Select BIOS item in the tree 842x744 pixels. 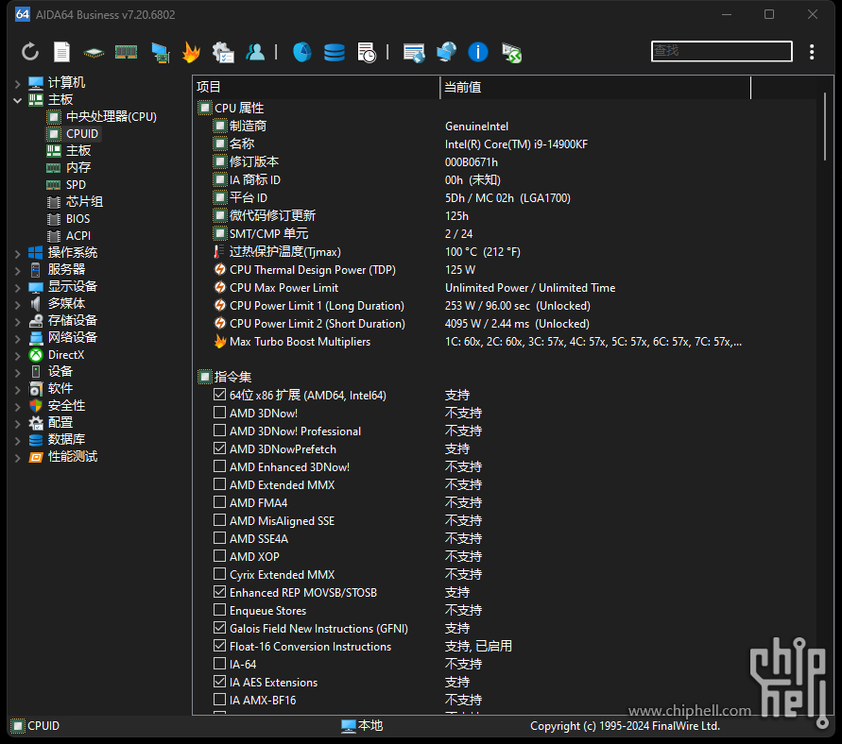[x=69, y=219]
